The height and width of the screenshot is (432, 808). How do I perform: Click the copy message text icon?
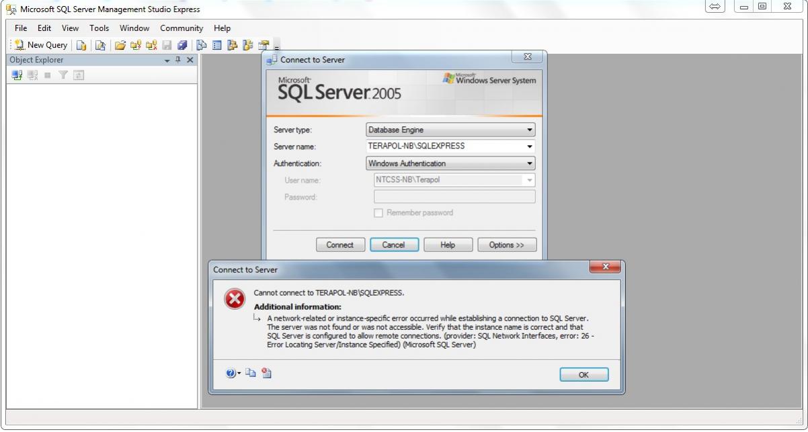click(252, 373)
